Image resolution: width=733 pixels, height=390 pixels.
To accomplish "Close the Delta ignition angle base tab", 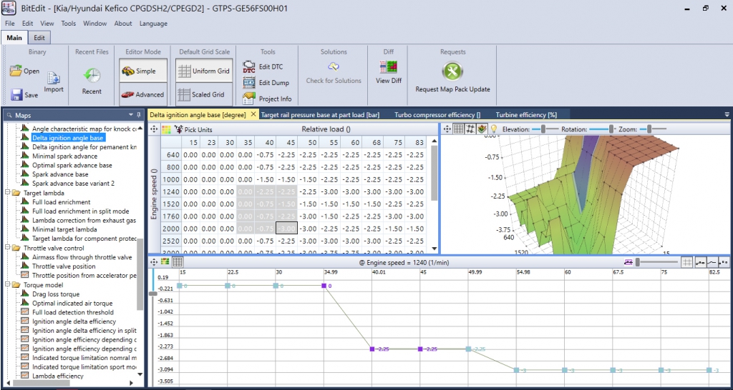I will pos(253,114).
